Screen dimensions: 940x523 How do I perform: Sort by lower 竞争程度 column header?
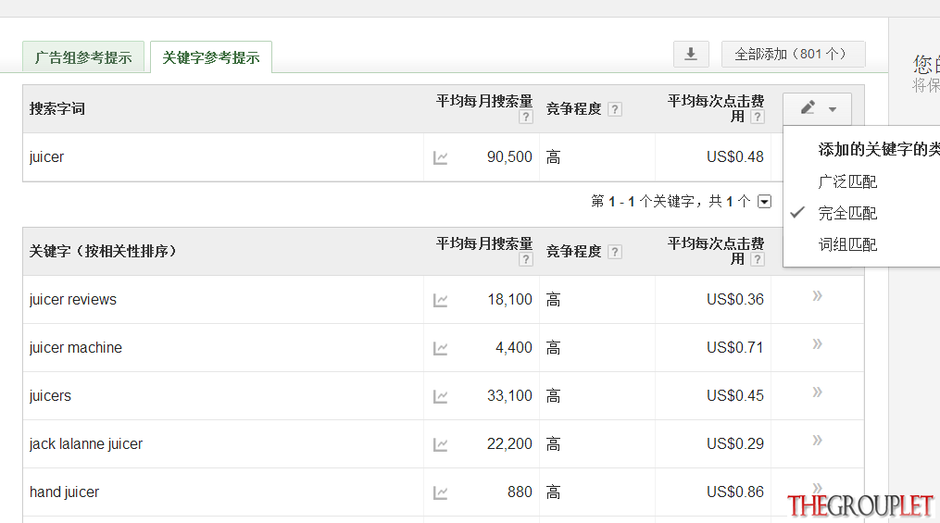573,252
